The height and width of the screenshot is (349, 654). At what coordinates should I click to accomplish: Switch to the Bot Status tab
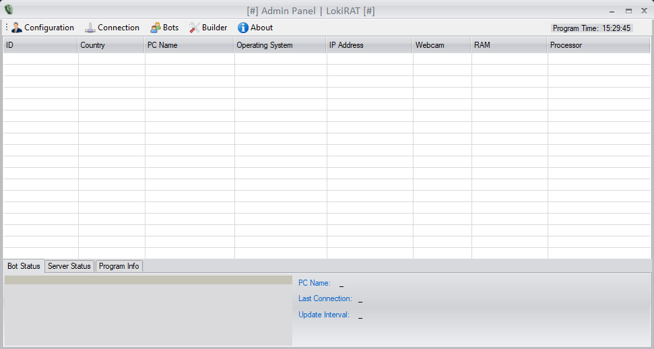[24, 266]
